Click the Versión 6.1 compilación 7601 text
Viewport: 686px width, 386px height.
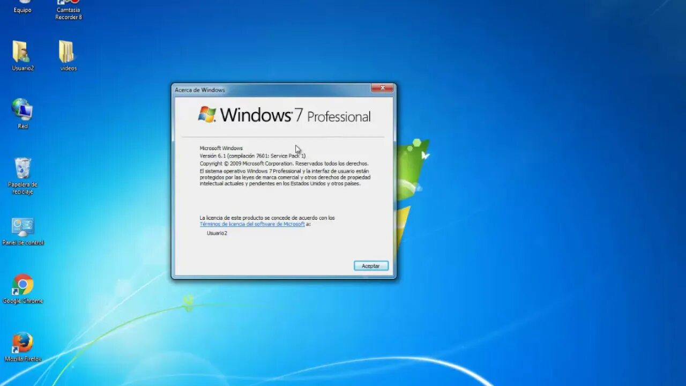pyautogui.click(x=252, y=156)
